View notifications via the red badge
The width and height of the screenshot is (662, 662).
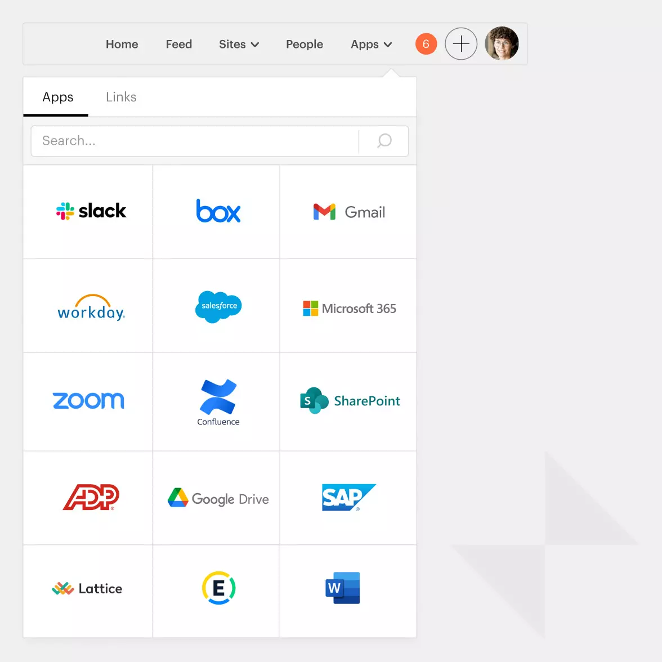tap(426, 43)
